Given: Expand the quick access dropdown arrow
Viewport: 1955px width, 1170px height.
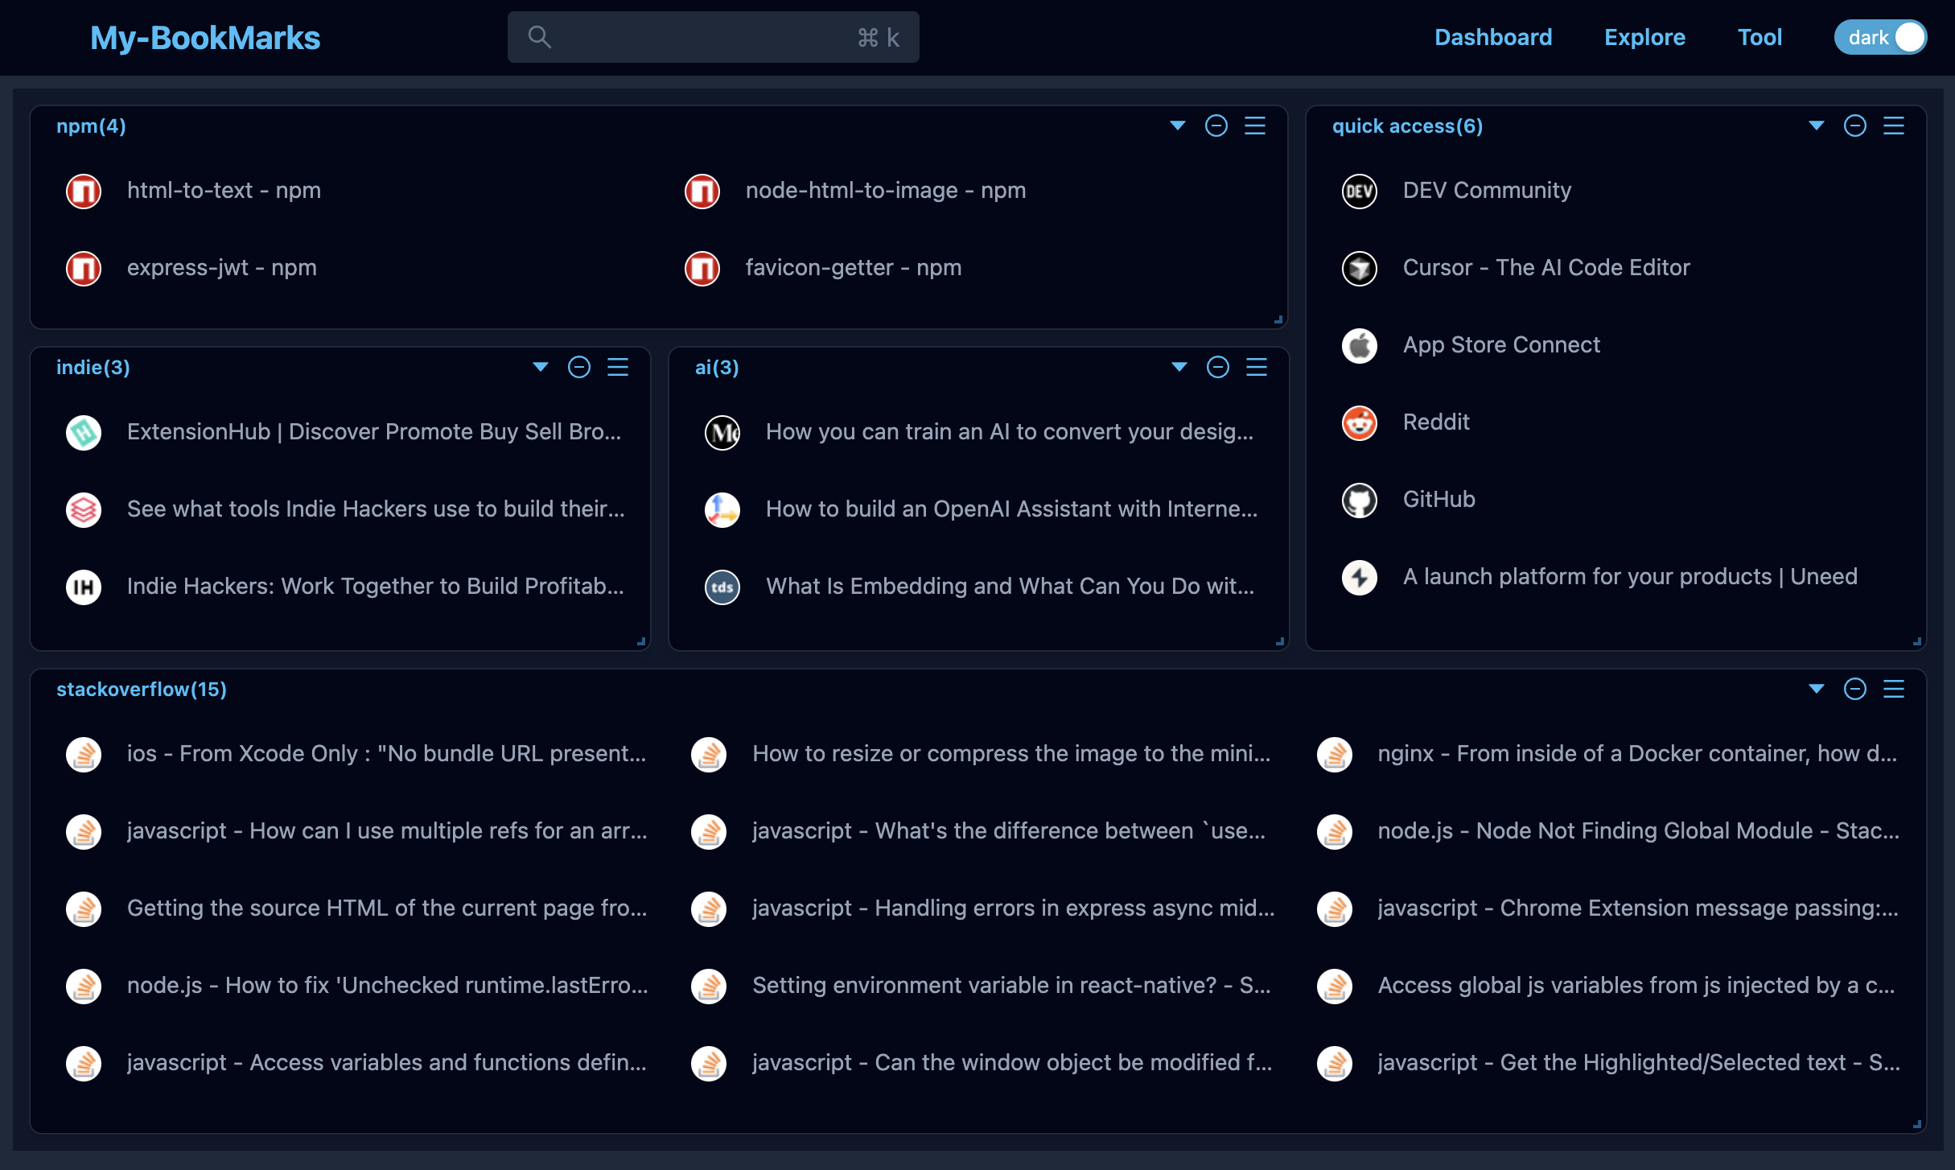Looking at the screenshot, I should coord(1817,126).
